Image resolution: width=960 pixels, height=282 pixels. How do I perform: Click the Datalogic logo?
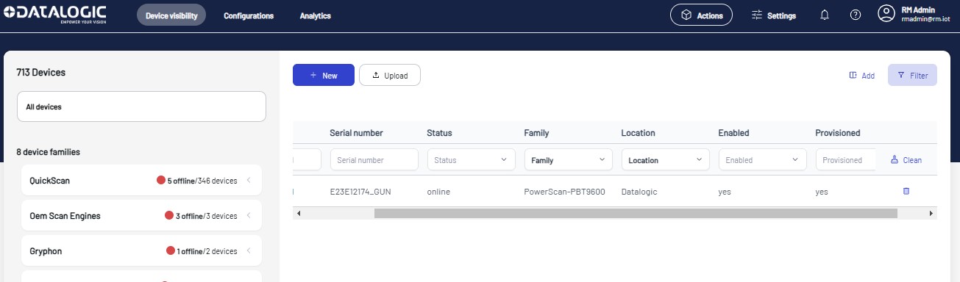[x=55, y=15]
